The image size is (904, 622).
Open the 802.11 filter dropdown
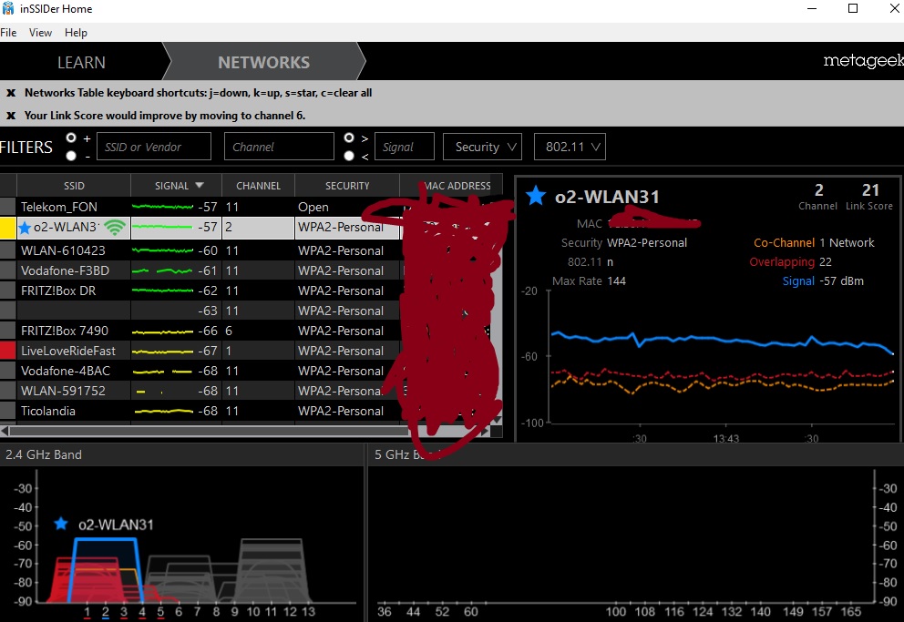pos(570,147)
